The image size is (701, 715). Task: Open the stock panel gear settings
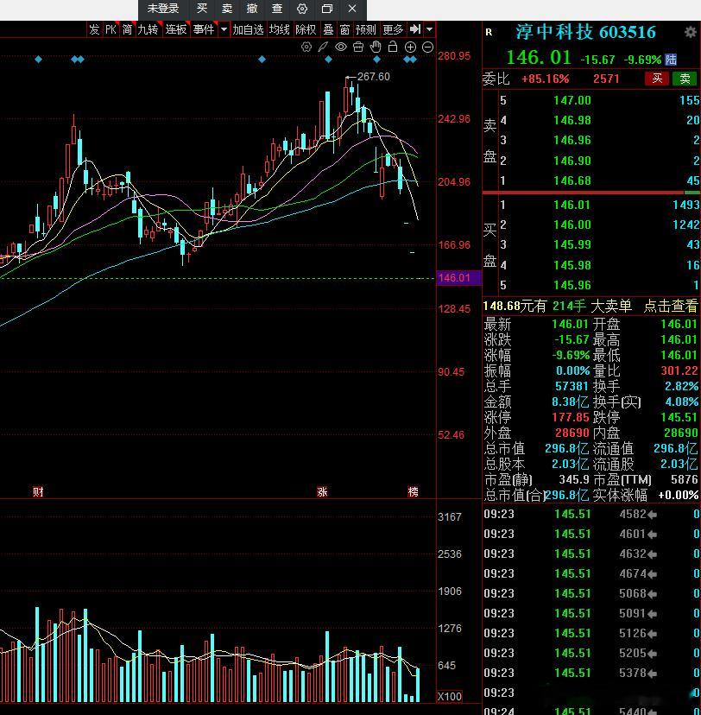pyautogui.click(x=691, y=32)
